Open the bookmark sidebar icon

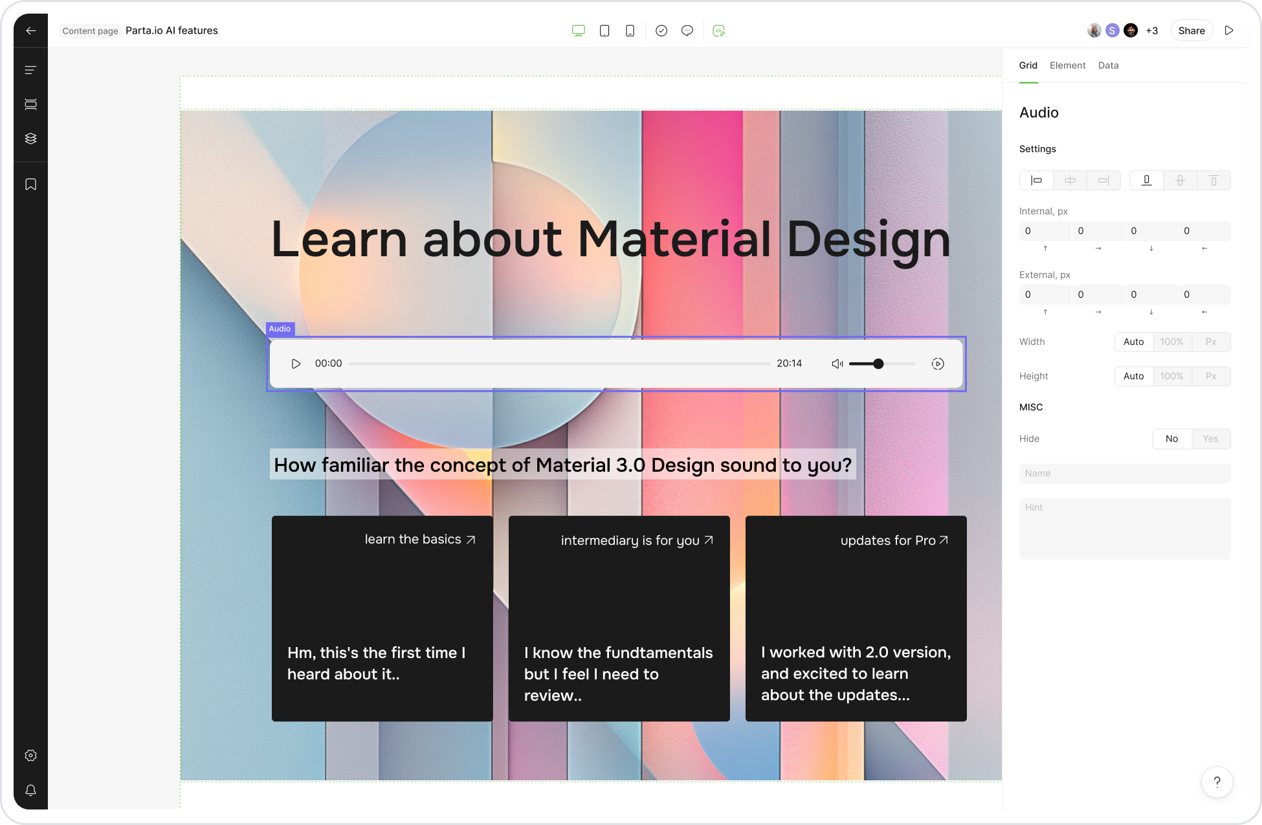pos(30,184)
